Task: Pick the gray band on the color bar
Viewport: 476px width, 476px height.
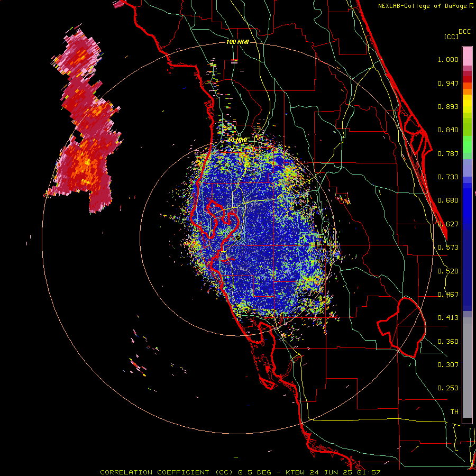Action: pyautogui.click(x=467, y=368)
